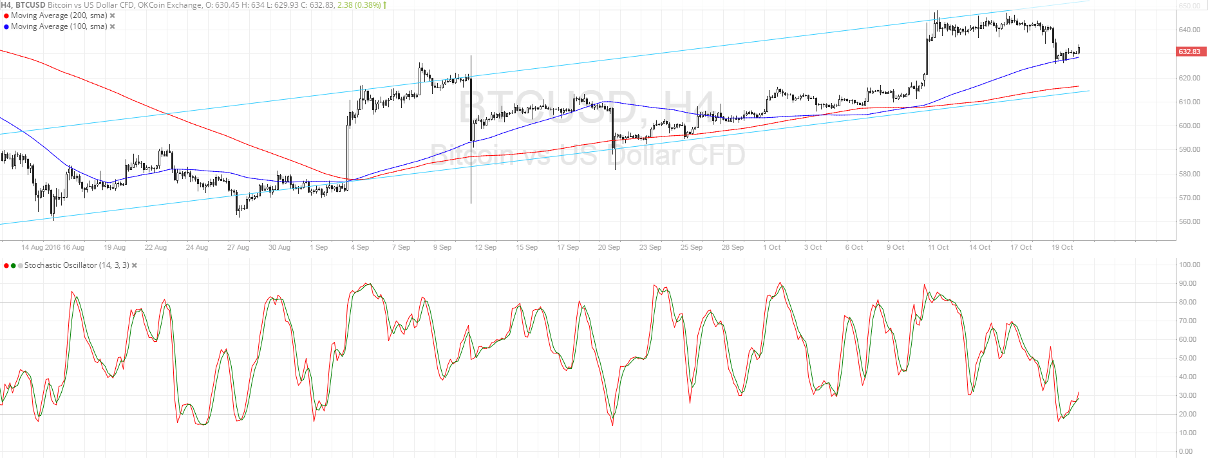The height and width of the screenshot is (459, 1208).
Task: Click Stochastic Oscillator (14, 3, 3) label
Action: pyautogui.click(x=77, y=265)
